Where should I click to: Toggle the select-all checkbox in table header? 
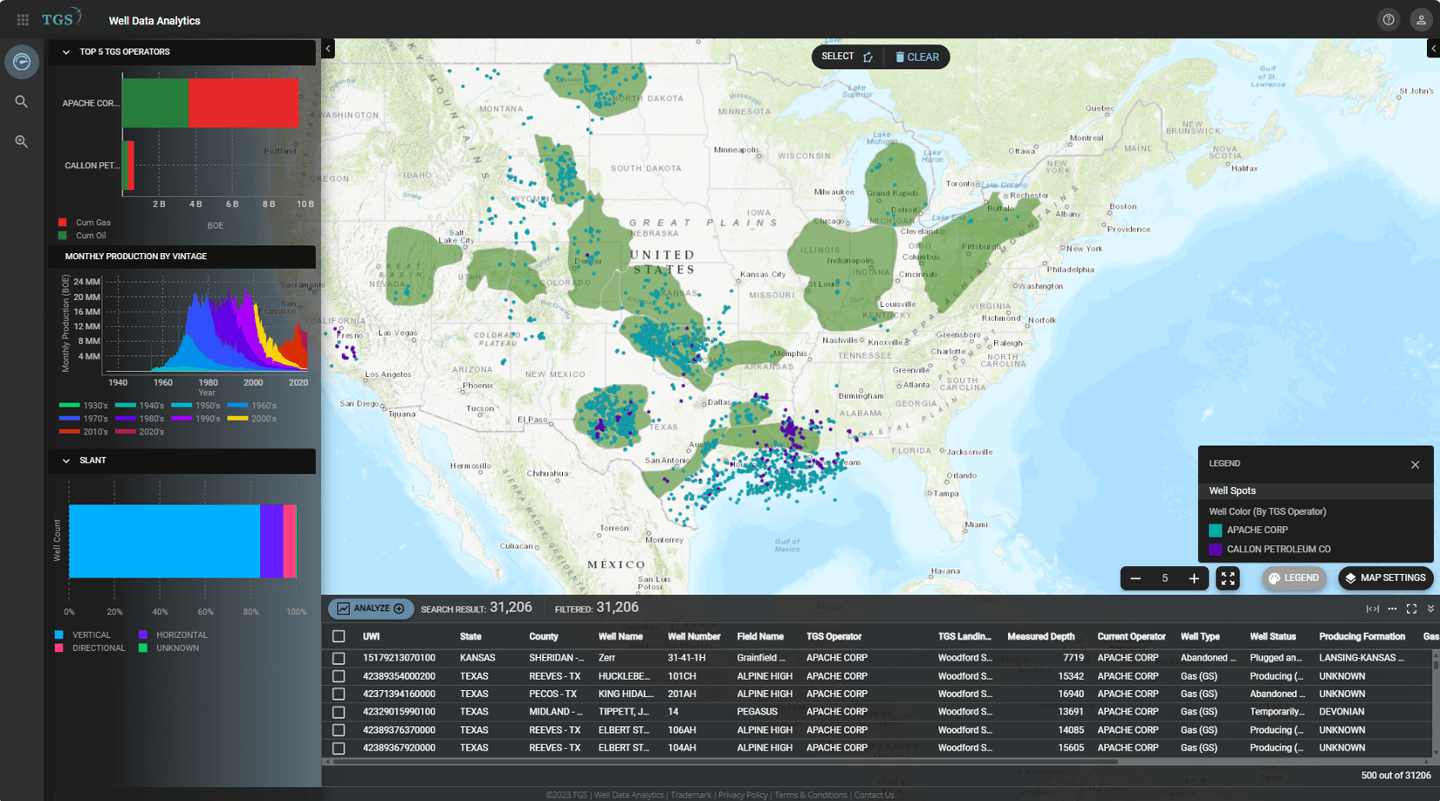tap(339, 636)
